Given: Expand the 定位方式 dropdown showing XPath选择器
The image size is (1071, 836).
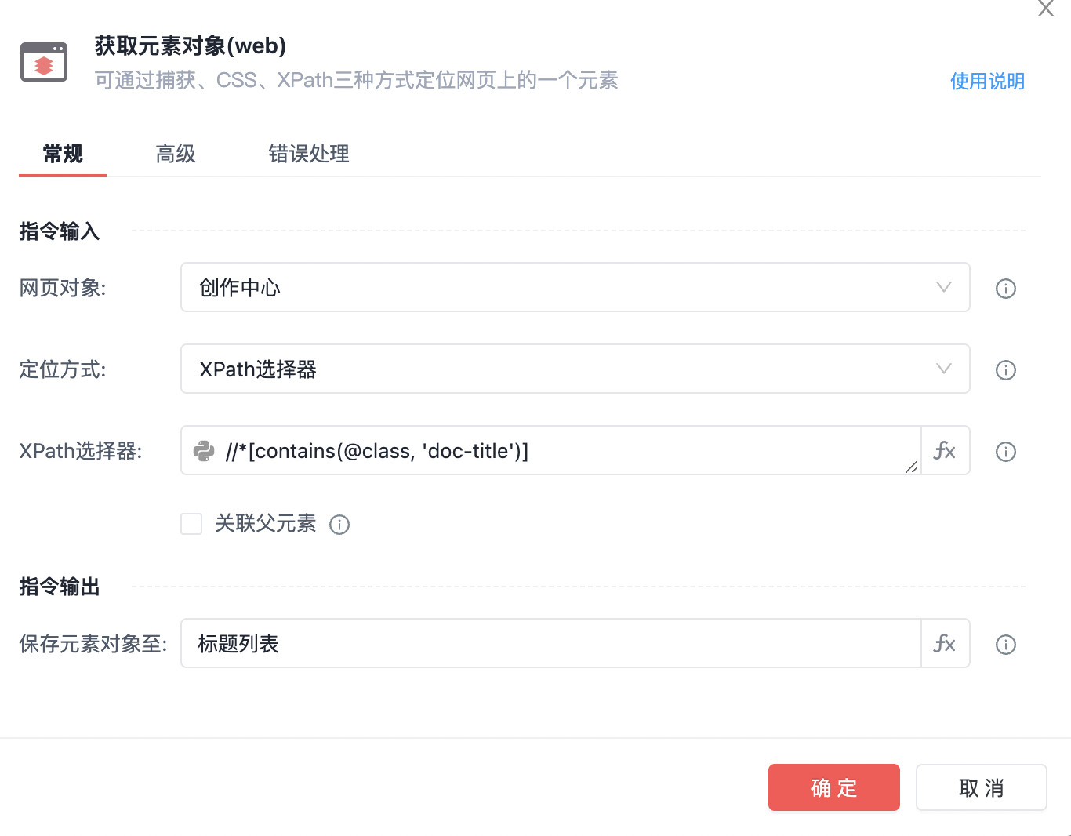Looking at the screenshot, I should [x=575, y=369].
